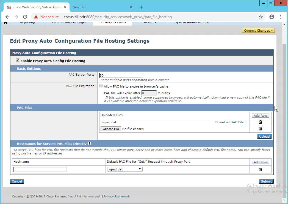Click the scrollbar up arrow
288x204 pixels.
284,25
